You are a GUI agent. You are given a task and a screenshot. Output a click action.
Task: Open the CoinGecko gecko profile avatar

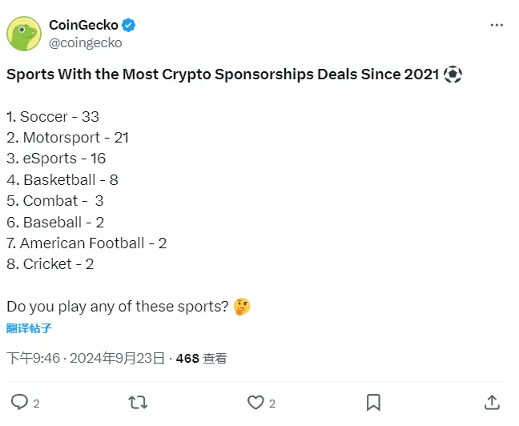[25, 34]
